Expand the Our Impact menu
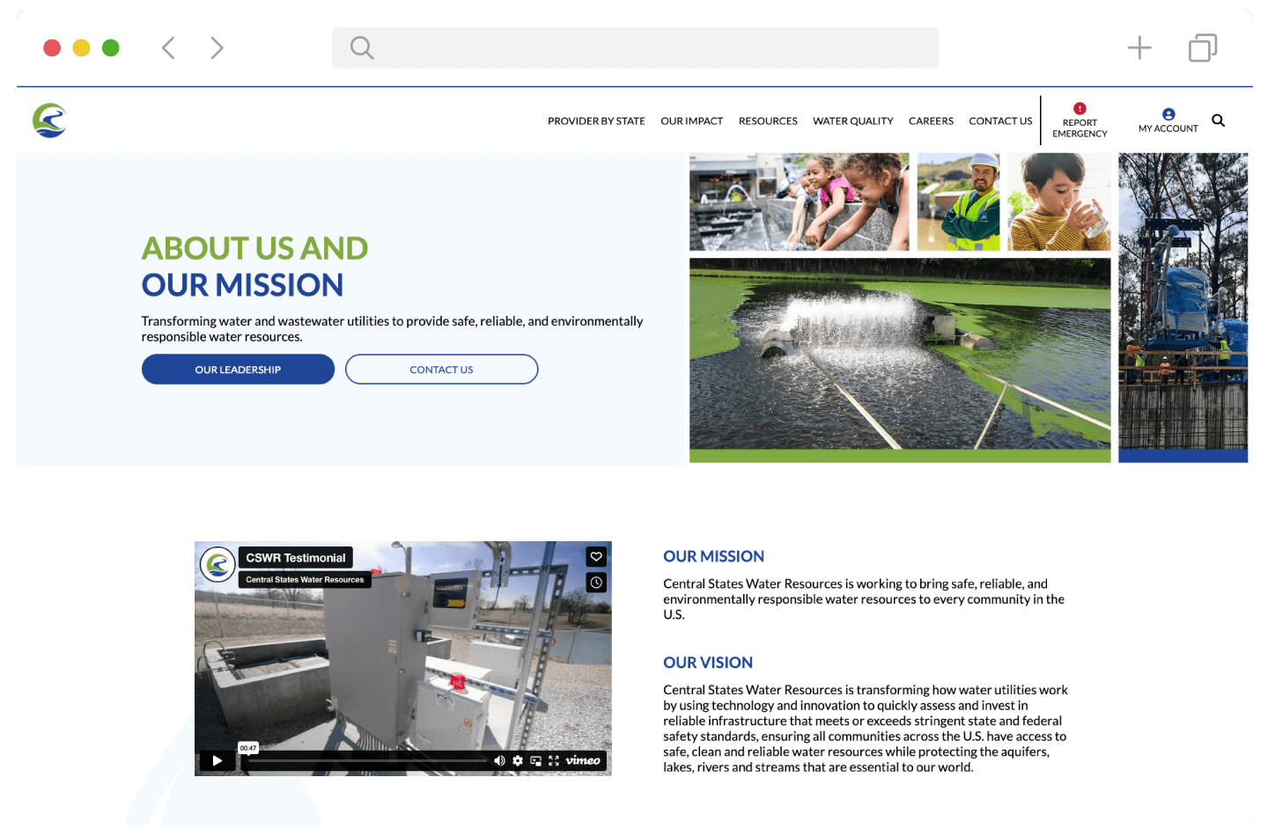This screenshot has height=836, width=1268. 691,121
